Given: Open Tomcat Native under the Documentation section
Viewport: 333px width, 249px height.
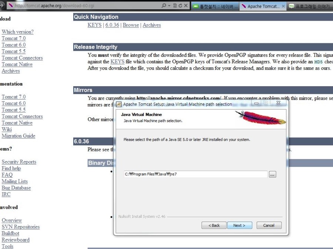Looking at the screenshot, I should coord(17,123).
